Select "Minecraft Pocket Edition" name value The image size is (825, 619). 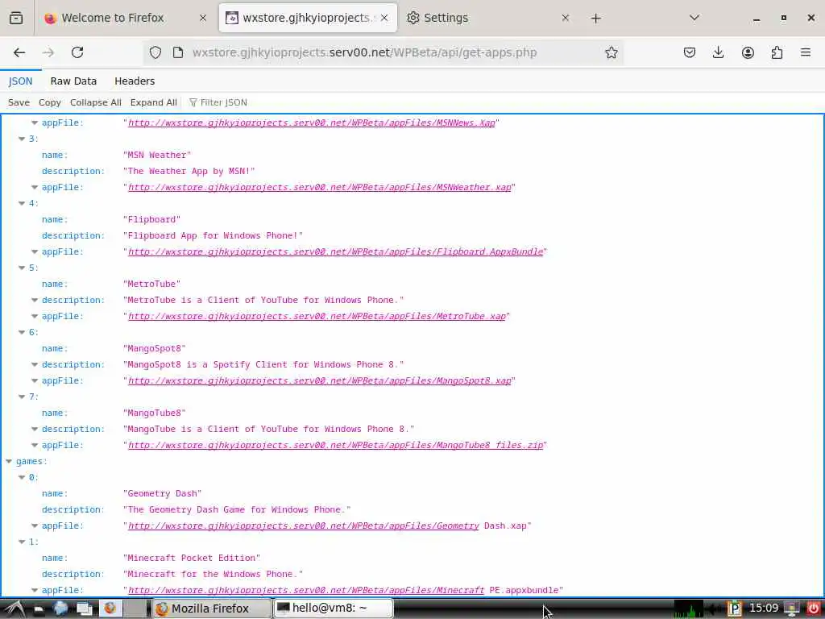[x=192, y=558]
